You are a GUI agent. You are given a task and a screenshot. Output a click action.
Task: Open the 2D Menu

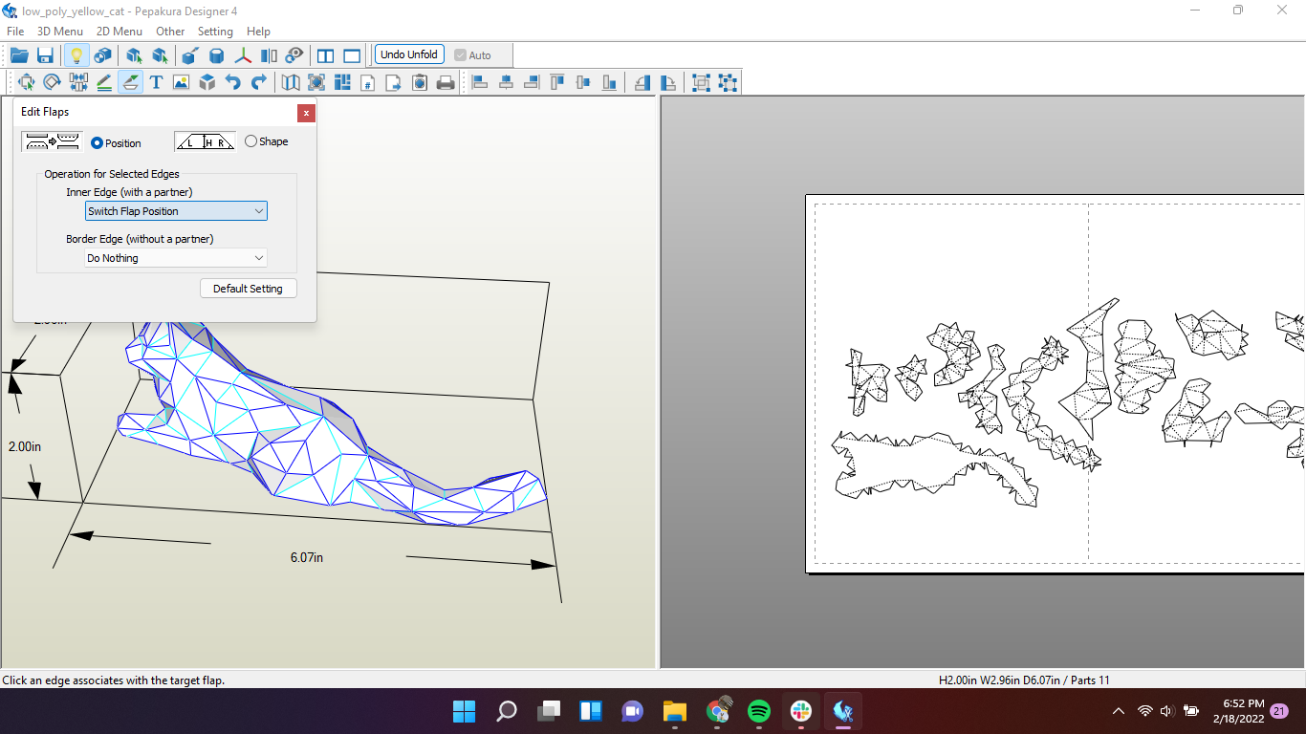119,31
